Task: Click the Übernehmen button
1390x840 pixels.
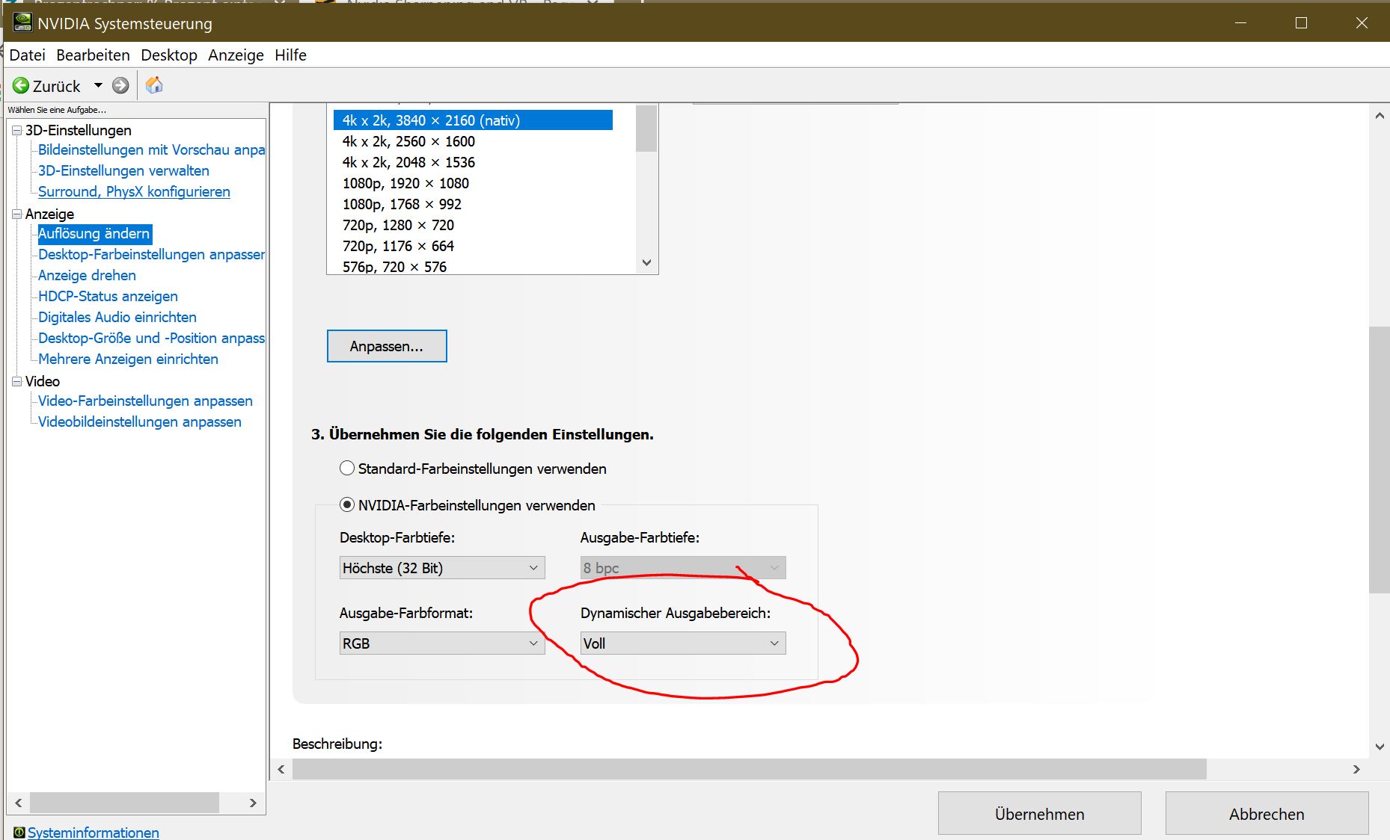Action: 1040,814
